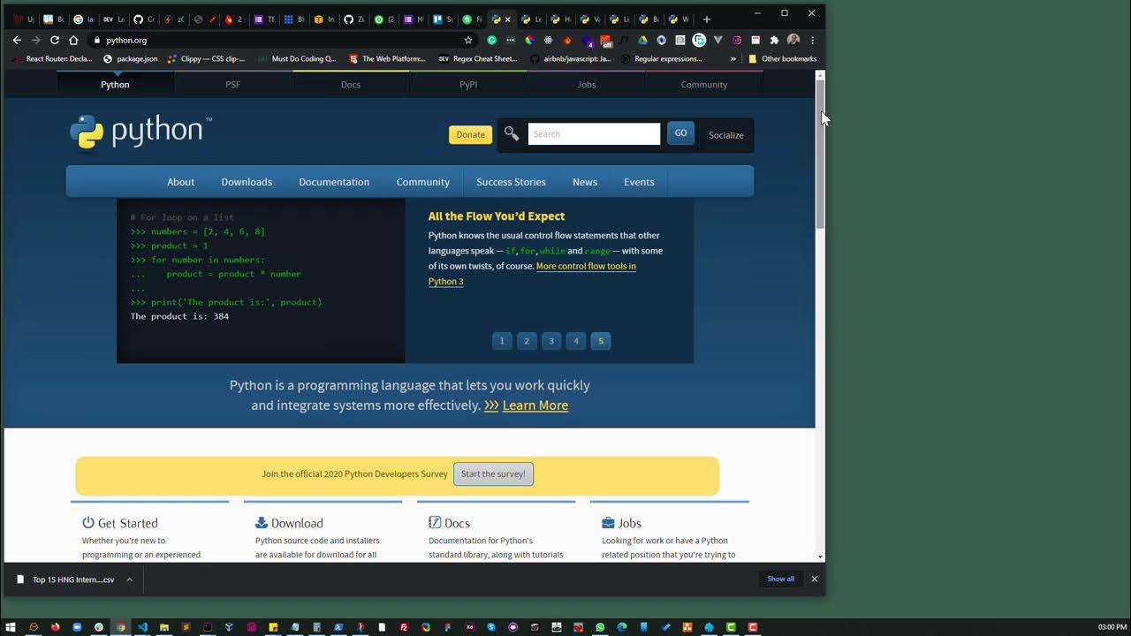Click the GO search button
This screenshot has height=636, width=1131.
click(680, 133)
